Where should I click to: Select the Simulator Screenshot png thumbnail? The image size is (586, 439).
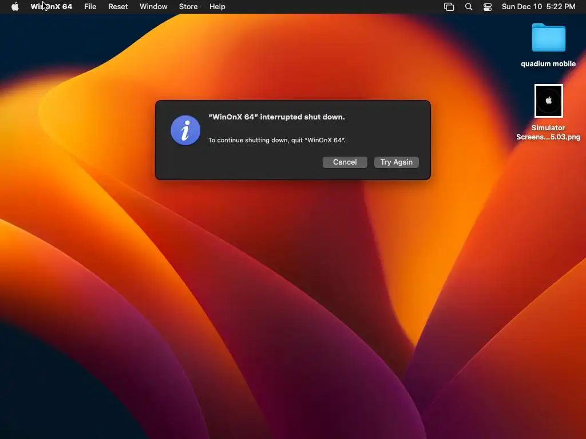548,101
